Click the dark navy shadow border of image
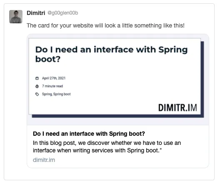Screen dimensions: 220x184 (x=202, y=79)
